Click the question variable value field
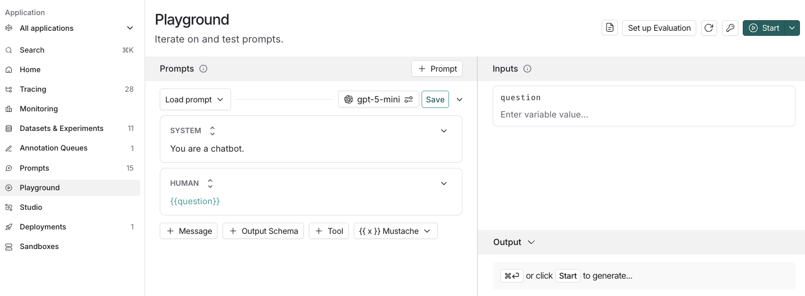This screenshot has height=296, width=805. click(x=644, y=115)
